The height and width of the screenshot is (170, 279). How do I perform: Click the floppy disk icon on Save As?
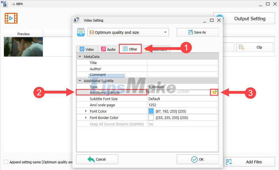(x=190, y=32)
